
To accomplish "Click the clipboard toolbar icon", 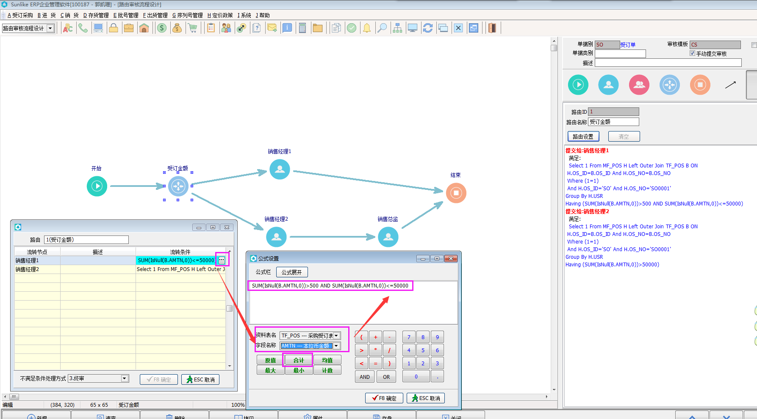I will click(x=211, y=28).
